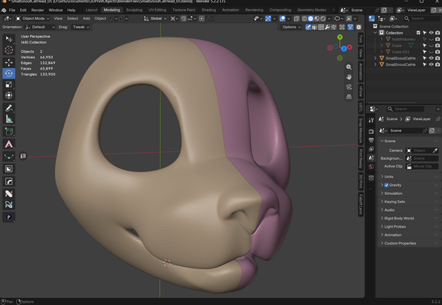Click the outliner Search field
The width and height of the screenshot is (442, 305).
coord(421,18)
